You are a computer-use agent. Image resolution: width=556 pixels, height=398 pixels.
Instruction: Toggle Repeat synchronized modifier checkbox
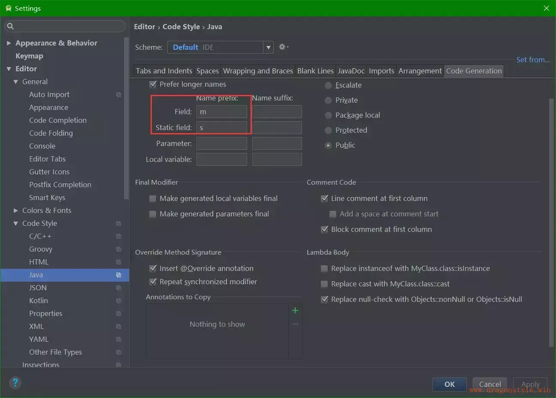point(153,282)
